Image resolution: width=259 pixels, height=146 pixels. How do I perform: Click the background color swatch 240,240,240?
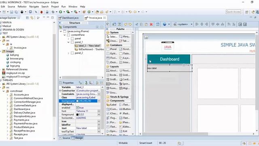click(77, 101)
